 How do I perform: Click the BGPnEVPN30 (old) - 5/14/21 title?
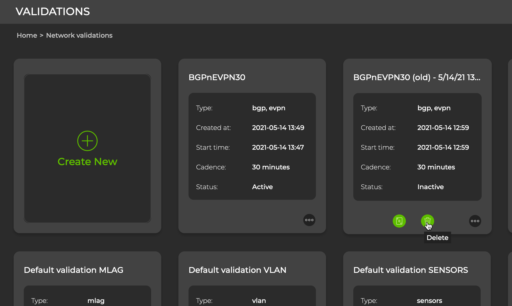(416, 77)
